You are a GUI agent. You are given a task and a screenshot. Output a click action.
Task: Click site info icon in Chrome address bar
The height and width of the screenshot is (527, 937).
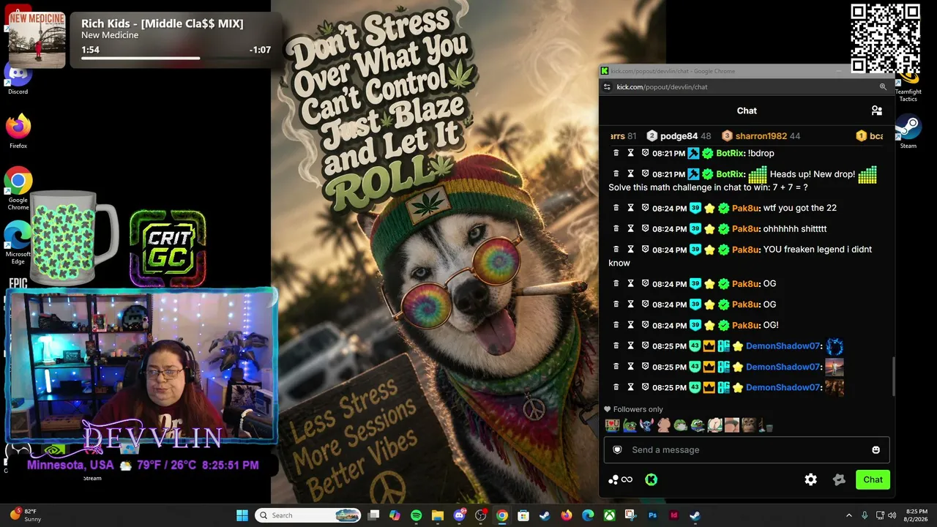[606, 86]
